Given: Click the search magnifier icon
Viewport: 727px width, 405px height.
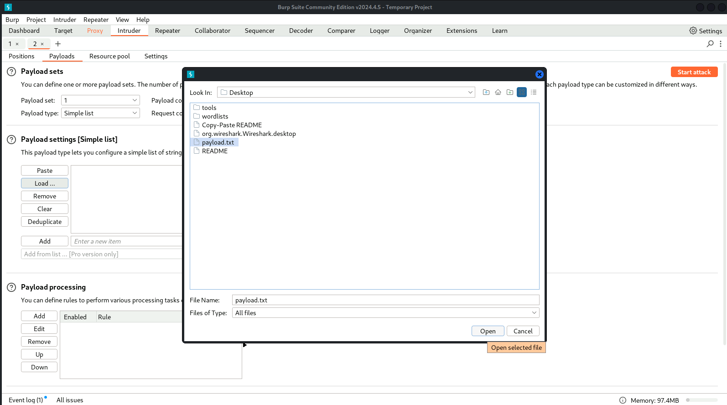Looking at the screenshot, I should 710,44.
